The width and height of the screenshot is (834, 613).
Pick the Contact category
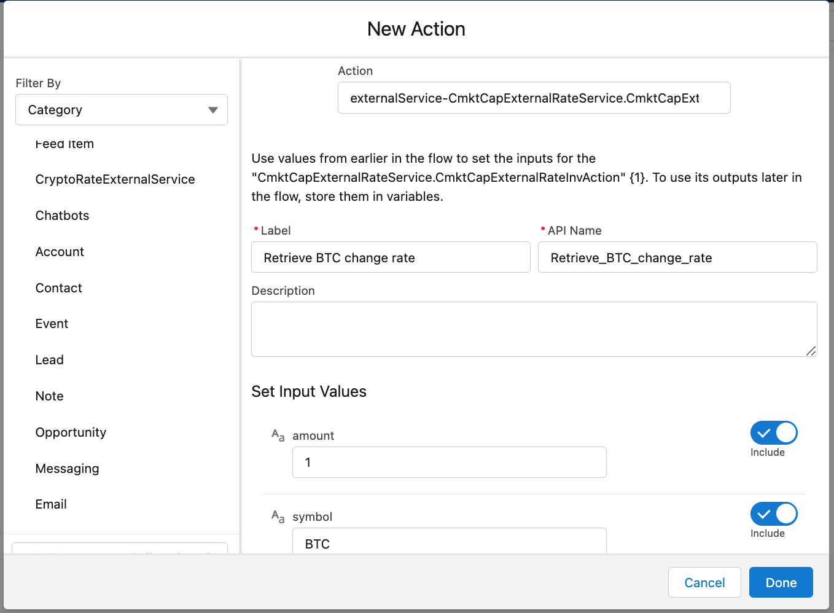(58, 288)
